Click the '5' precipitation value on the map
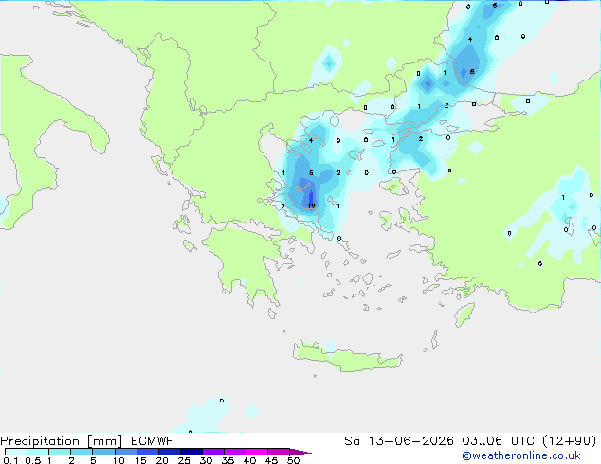Screen dimensions: 601x464 coord(311,173)
